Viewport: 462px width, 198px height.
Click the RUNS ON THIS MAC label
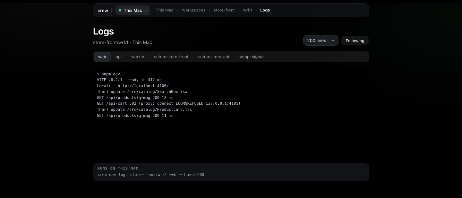coord(118,168)
